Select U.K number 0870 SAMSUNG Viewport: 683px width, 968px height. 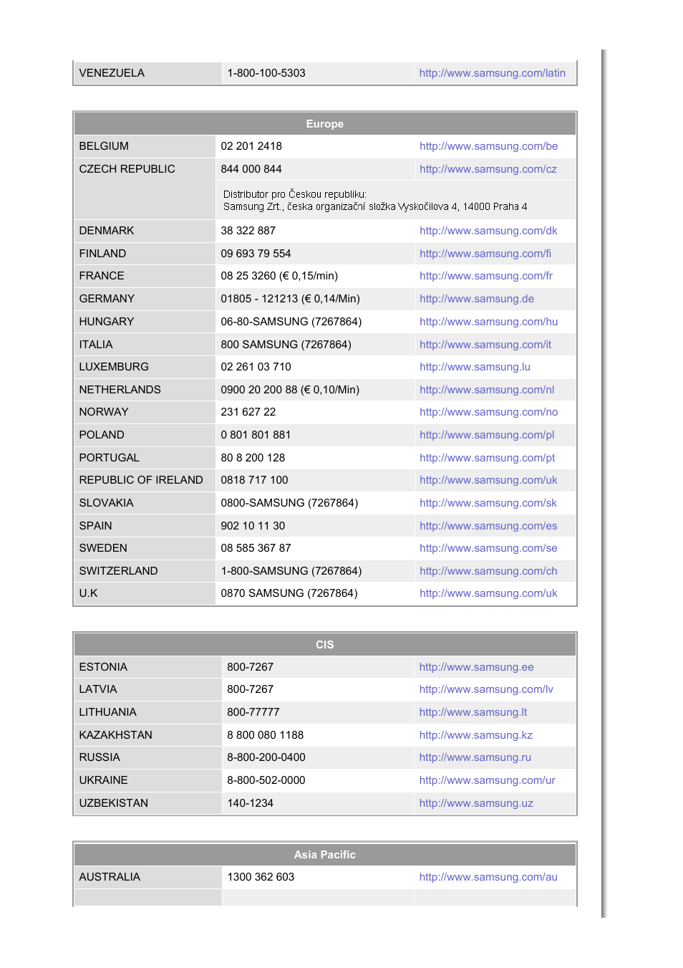(262, 593)
